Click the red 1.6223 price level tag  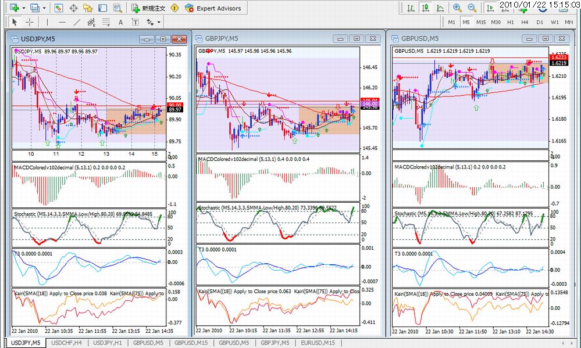point(559,57)
